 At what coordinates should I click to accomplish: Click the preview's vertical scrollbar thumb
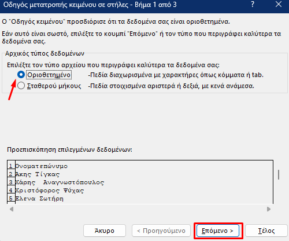coord(279,175)
